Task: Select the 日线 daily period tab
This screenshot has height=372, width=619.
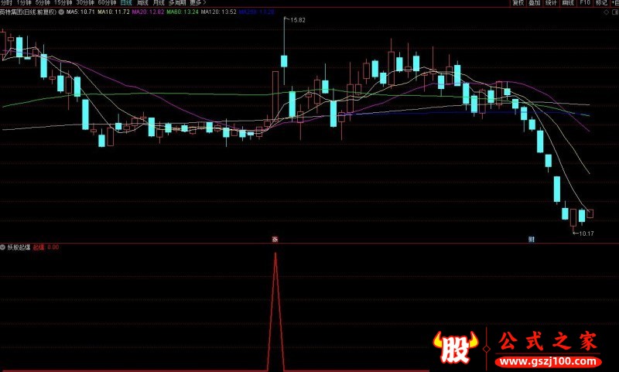Action: pyautogui.click(x=125, y=3)
